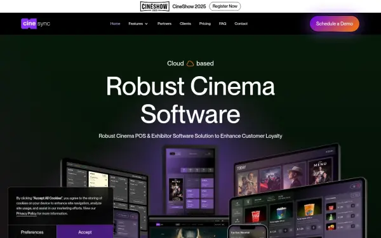Viewport: 381px width, 238px height.
Task: Navigate to the FAQ section
Action: tap(222, 23)
